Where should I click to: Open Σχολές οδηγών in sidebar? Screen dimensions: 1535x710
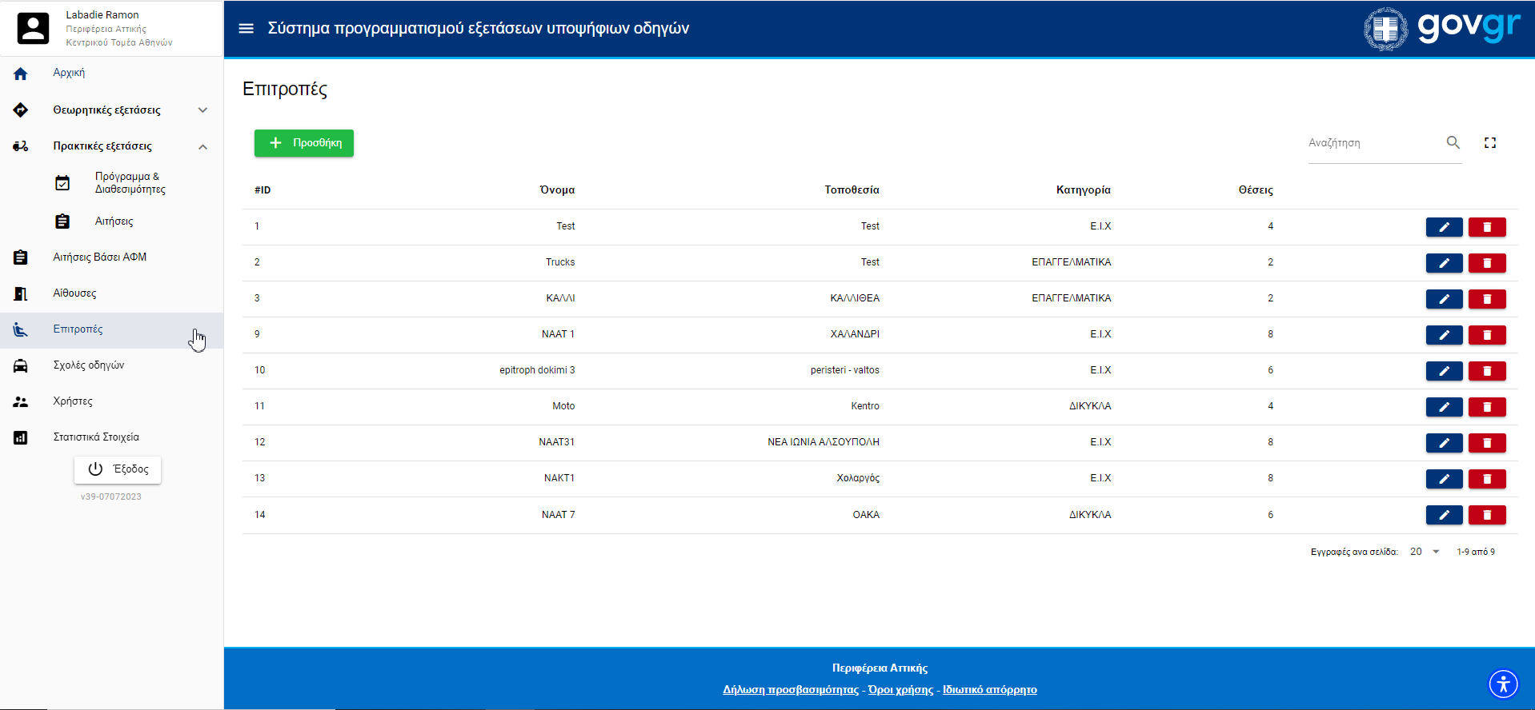coord(88,365)
